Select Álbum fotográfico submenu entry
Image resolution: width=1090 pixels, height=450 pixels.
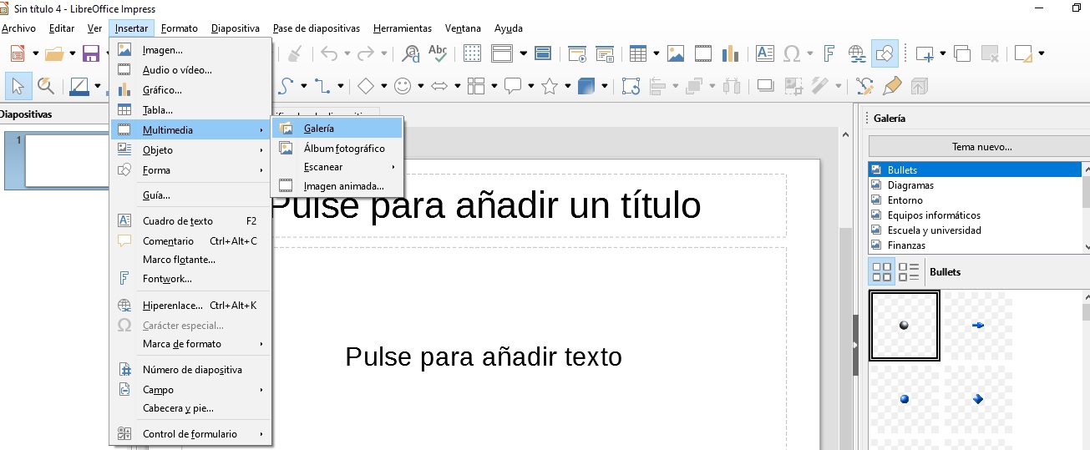coord(337,148)
